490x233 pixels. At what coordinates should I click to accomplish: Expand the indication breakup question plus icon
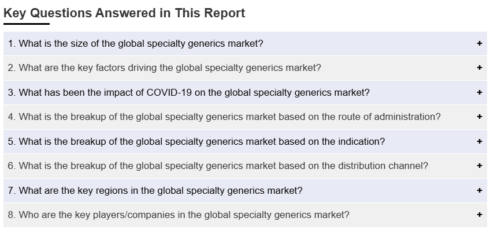pos(480,141)
